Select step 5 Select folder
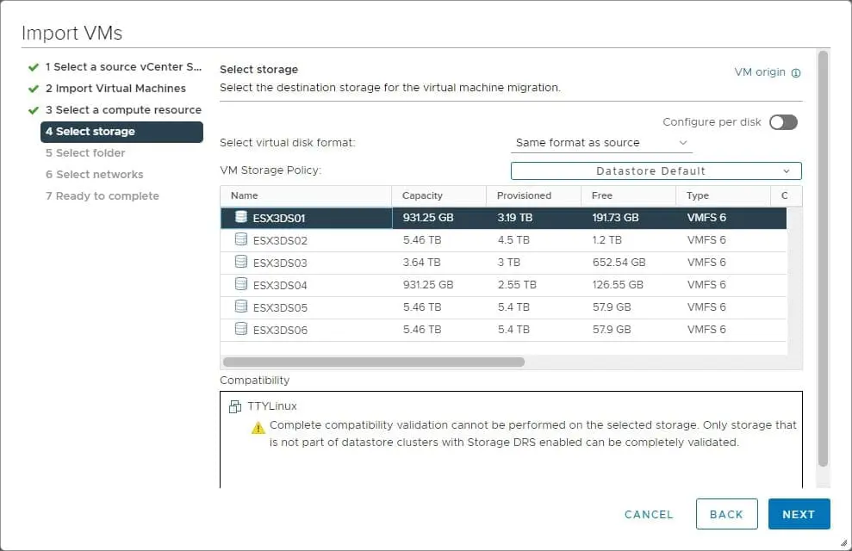 [85, 153]
